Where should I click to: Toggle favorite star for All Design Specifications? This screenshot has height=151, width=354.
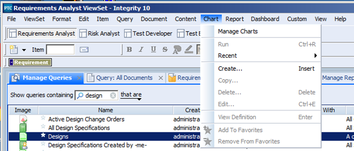43,127
